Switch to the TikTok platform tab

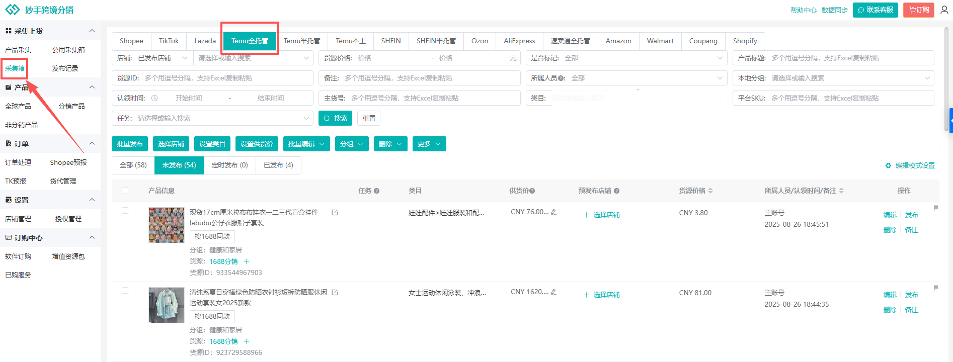pos(169,41)
